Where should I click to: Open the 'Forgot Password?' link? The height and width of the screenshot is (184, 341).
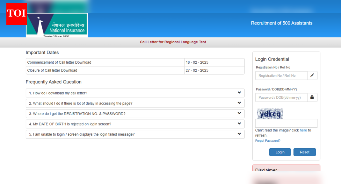(268, 141)
